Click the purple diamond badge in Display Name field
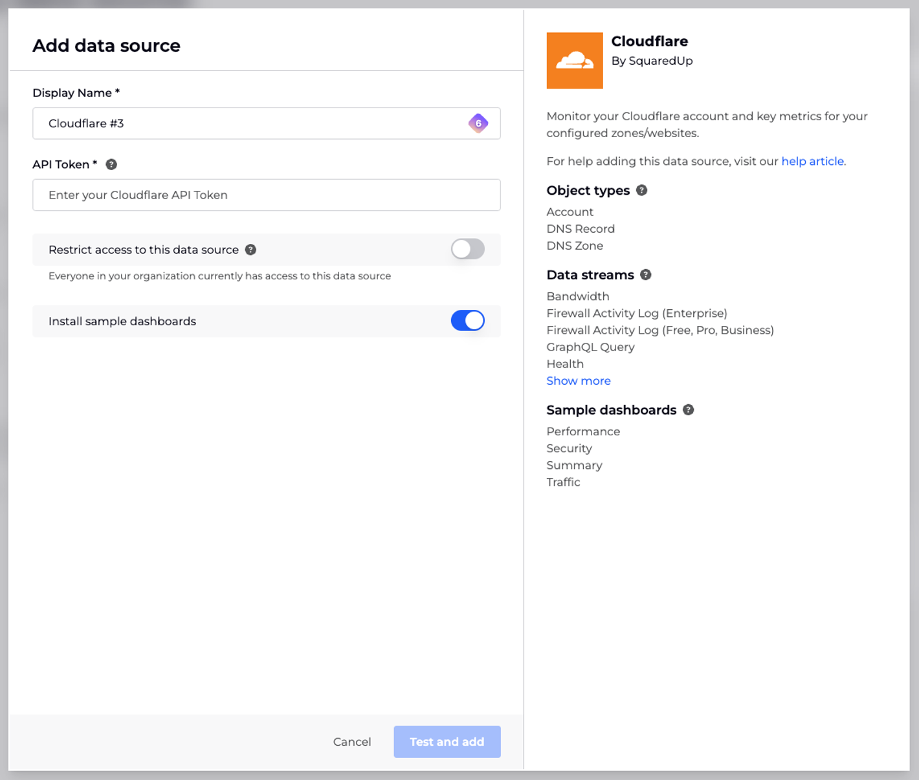Viewport: 919px width, 780px height. coord(478,124)
